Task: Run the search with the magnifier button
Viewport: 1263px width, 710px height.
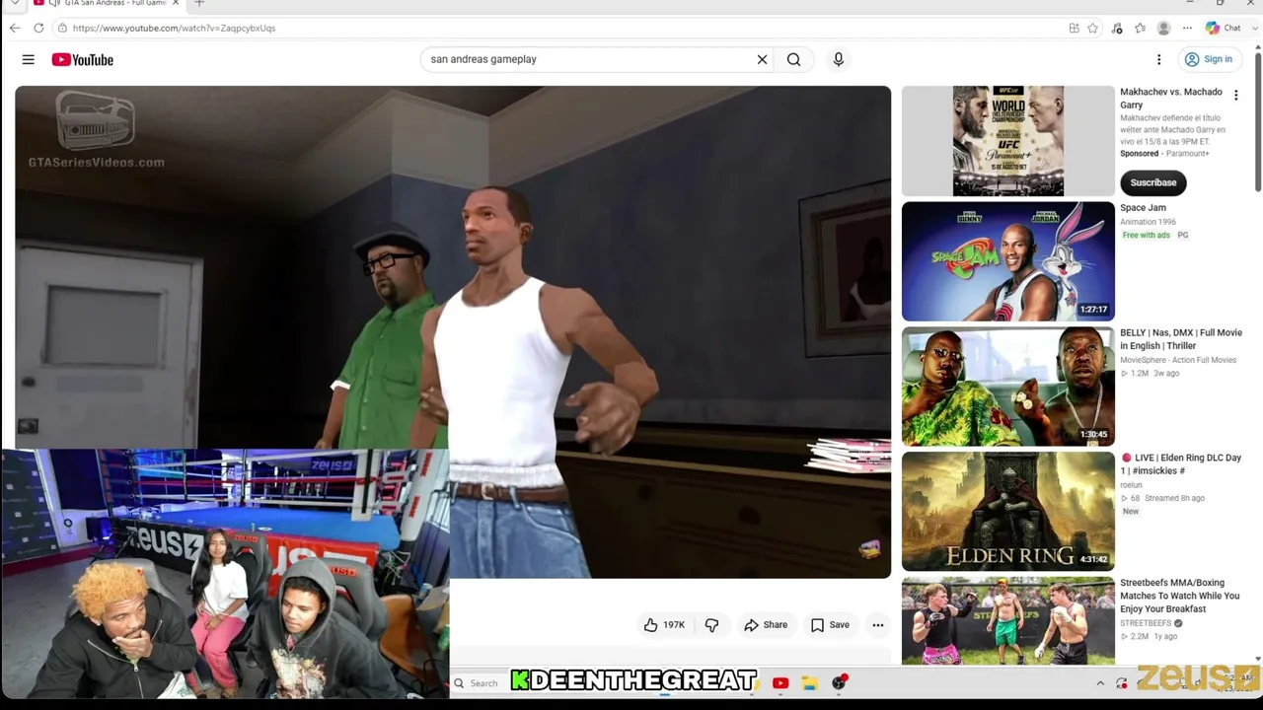Action: tap(793, 59)
